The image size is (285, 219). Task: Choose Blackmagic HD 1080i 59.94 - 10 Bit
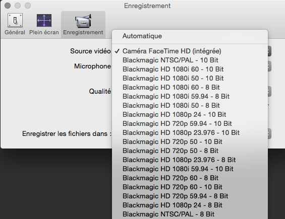point(190,169)
